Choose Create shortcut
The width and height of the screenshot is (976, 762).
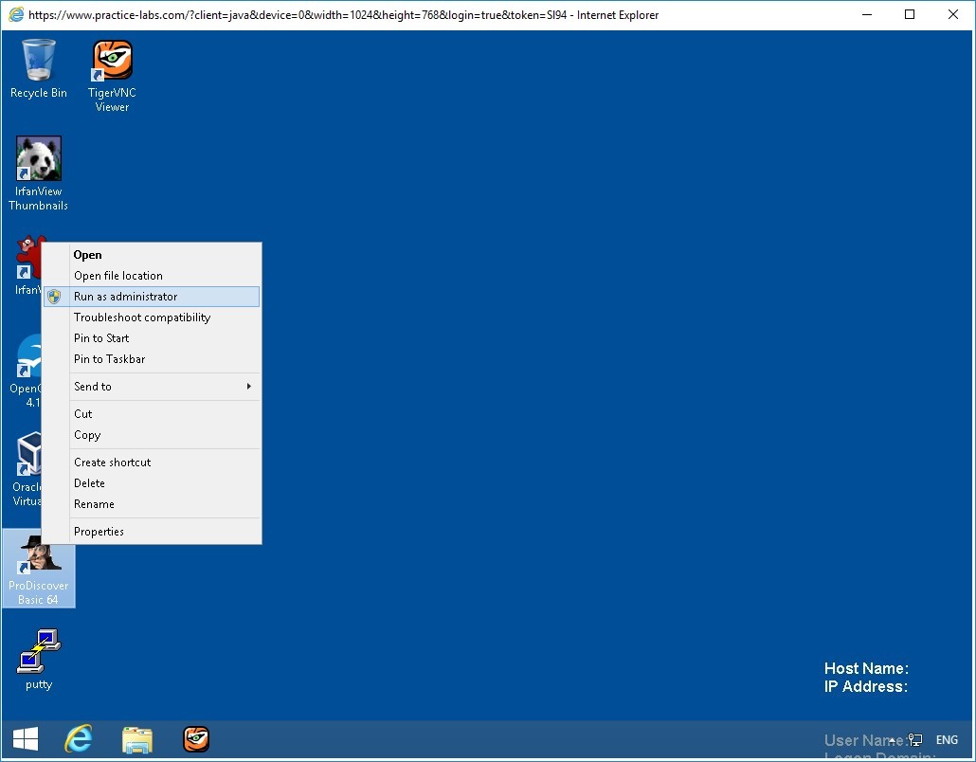pos(152,463)
